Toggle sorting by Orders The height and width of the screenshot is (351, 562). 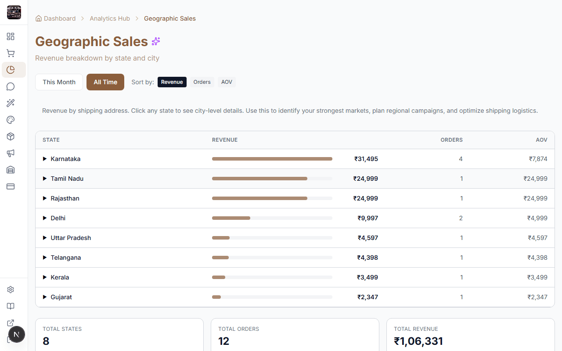pyautogui.click(x=202, y=82)
